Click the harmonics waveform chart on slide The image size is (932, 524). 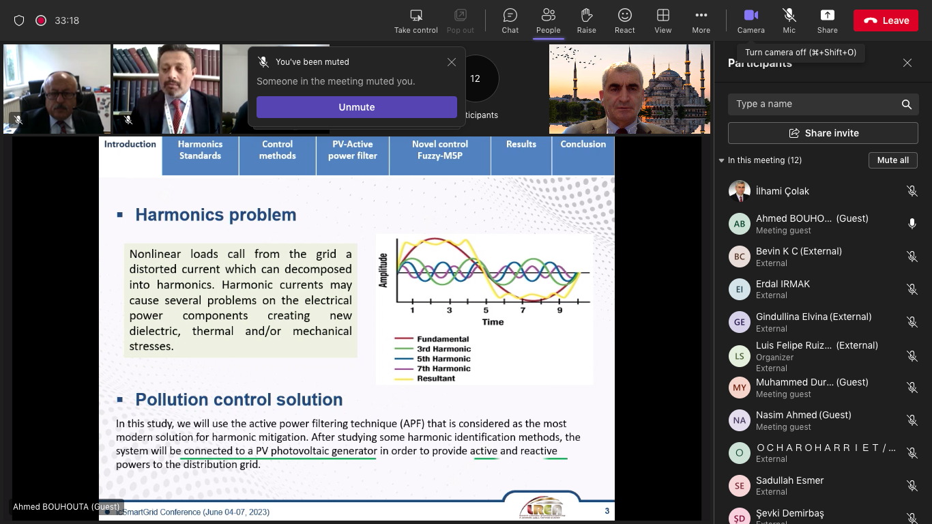[x=484, y=309]
